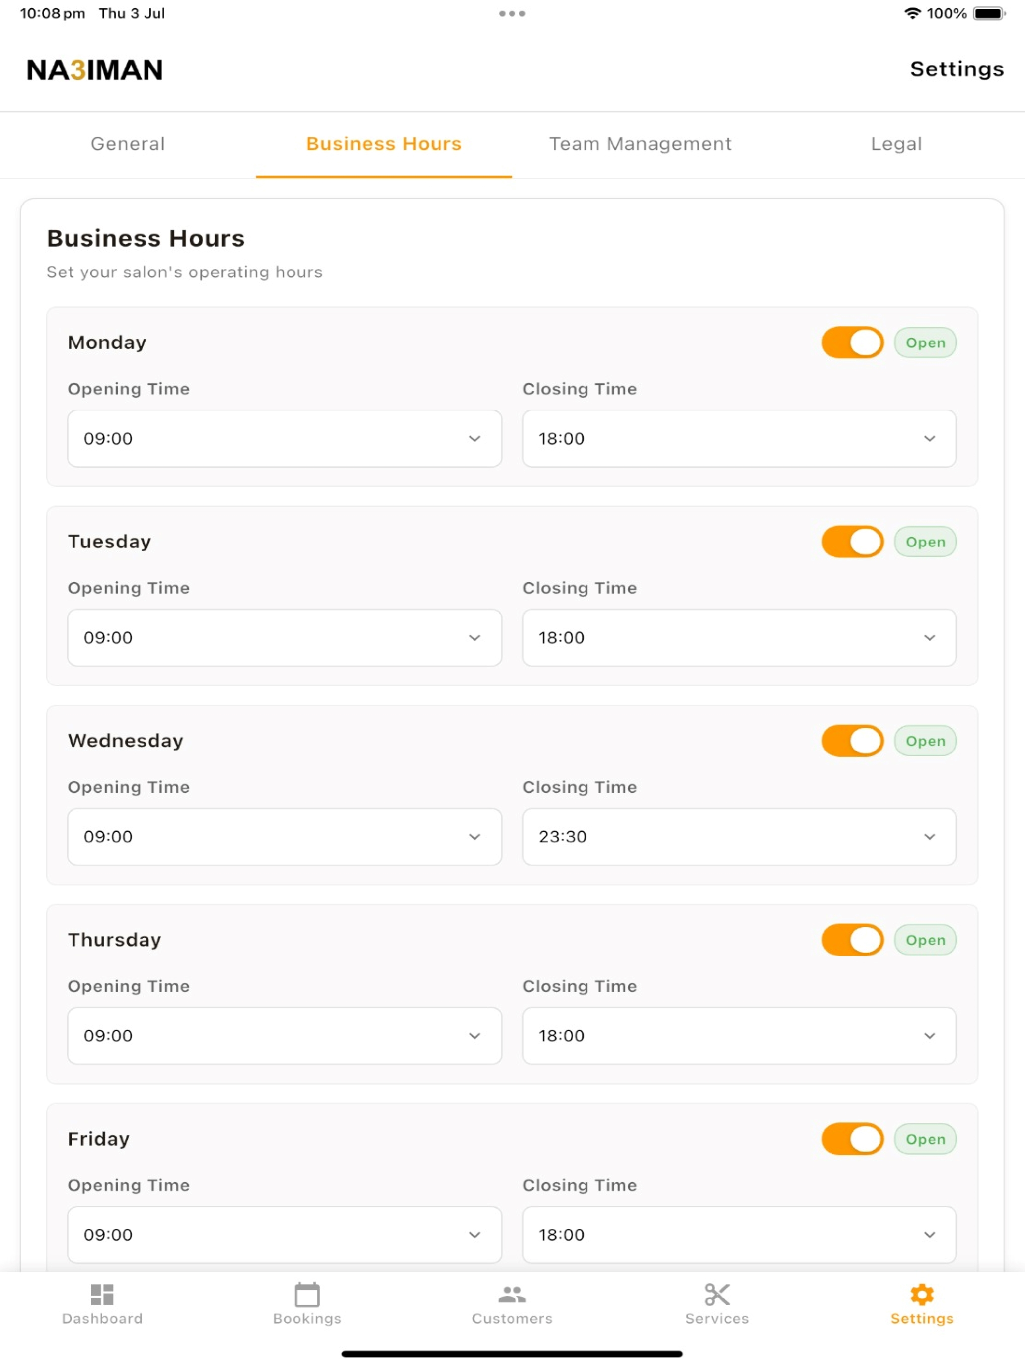1025x1366 pixels.
Task: Tap the Wednesday day label
Action: 126,741
